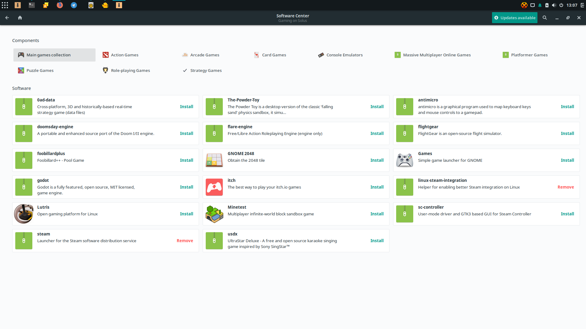The image size is (586, 329).
Task: Install Minetest
Action: coord(377,214)
